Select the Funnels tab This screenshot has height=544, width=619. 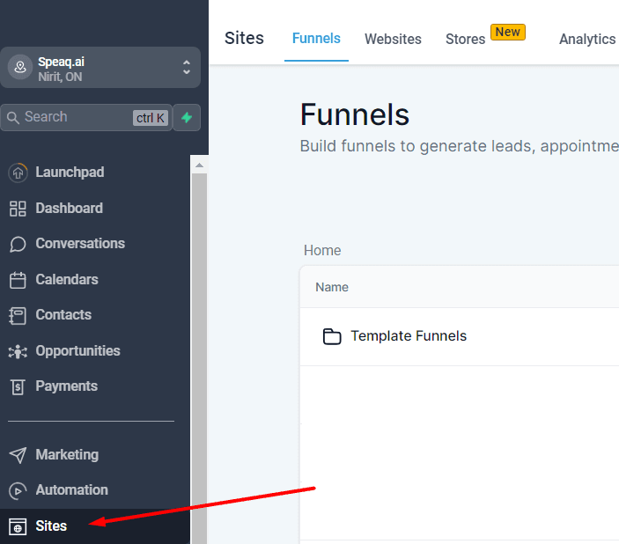[316, 39]
